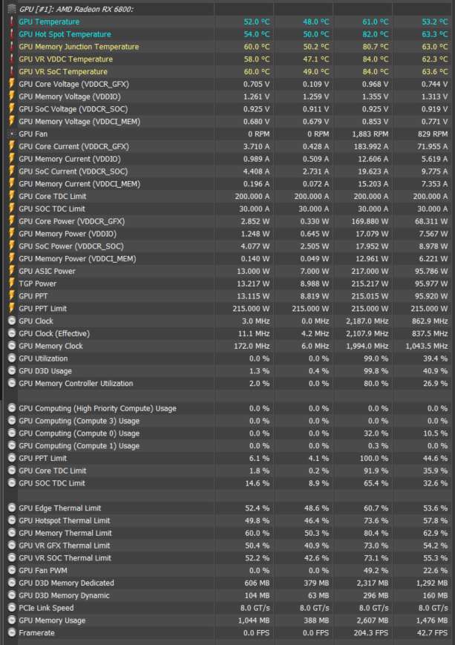Image resolution: width=455 pixels, height=645 pixels.
Task: Click lightning icon beside GPU Core Current (VDDCR_GFX)
Action: point(12,146)
